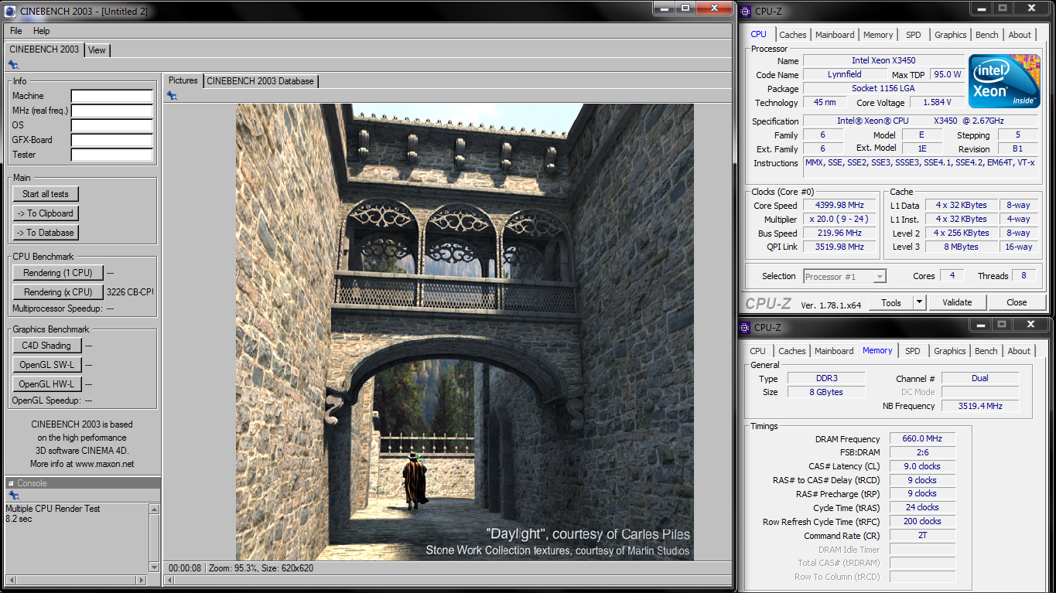Click the Close button in CPU-Z
The image size is (1056, 593).
tap(1017, 302)
